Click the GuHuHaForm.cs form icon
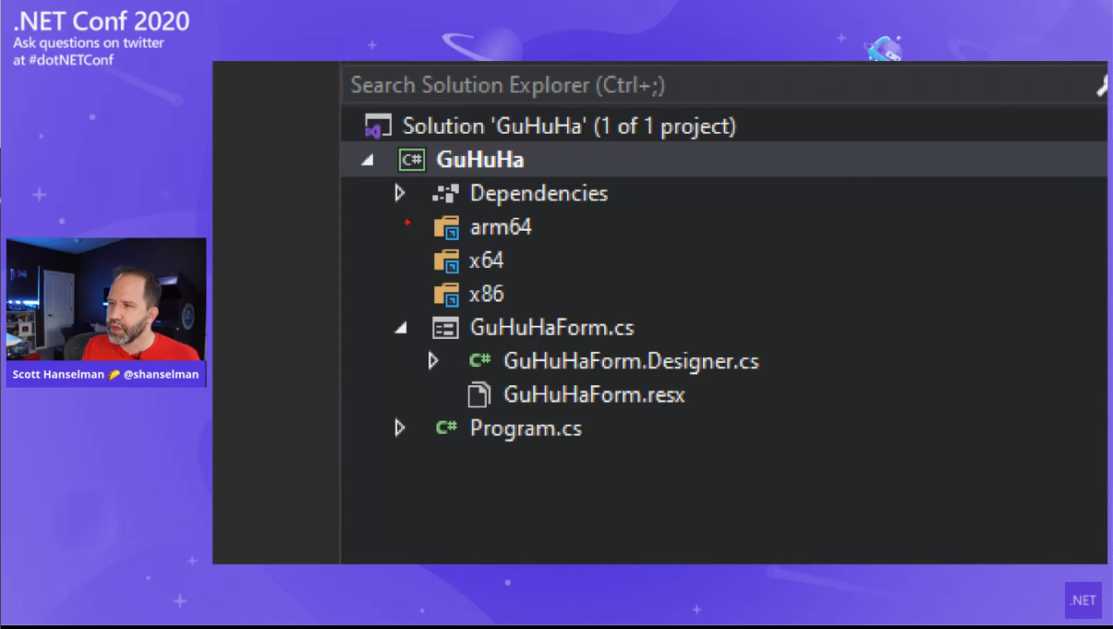This screenshot has width=1113, height=629. tap(445, 328)
